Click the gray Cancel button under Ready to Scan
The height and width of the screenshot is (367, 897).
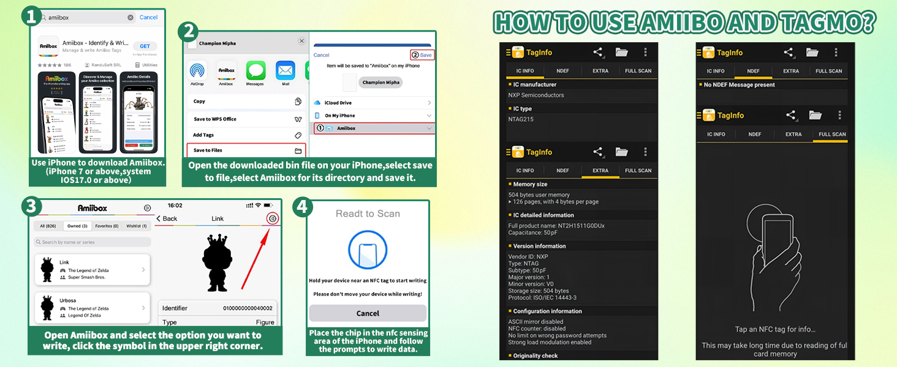click(x=368, y=313)
